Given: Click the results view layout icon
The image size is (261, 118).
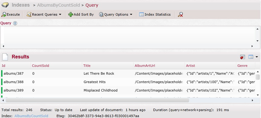Looking at the screenshot, I should 251,57.
